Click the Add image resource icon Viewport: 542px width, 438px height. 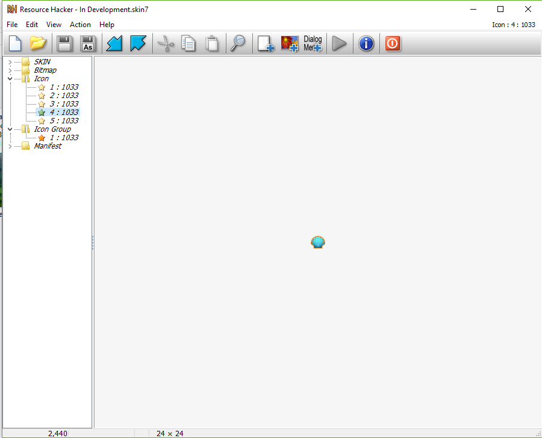point(290,43)
